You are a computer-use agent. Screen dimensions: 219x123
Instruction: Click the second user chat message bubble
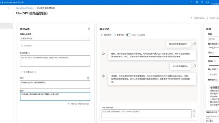click(180, 66)
